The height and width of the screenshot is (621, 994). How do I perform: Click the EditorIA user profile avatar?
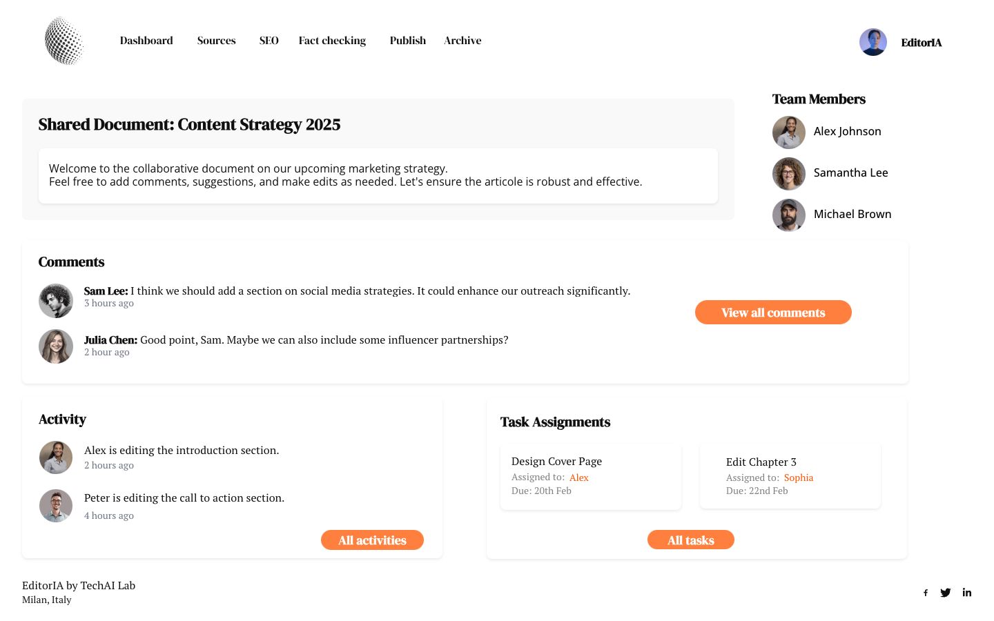pyautogui.click(x=873, y=42)
